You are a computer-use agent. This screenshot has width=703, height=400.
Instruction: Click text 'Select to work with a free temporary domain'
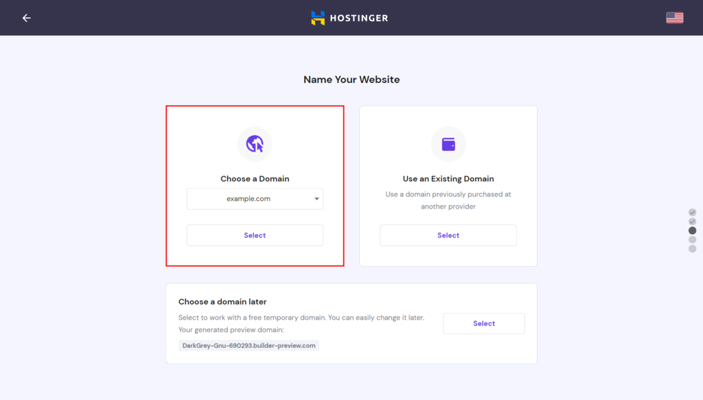(x=252, y=318)
